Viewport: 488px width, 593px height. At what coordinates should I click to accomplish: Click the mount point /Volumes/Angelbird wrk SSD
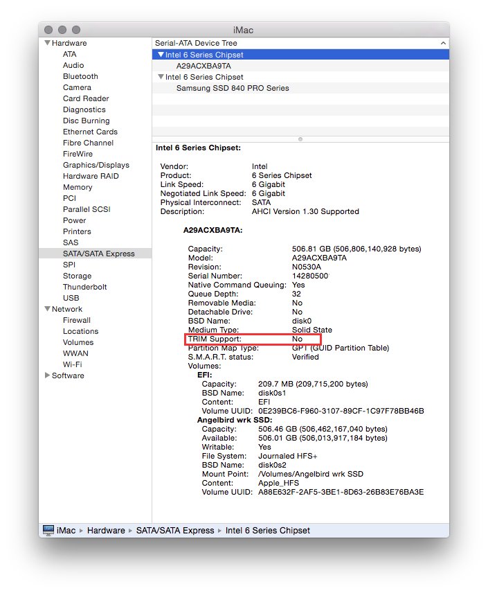[311, 475]
